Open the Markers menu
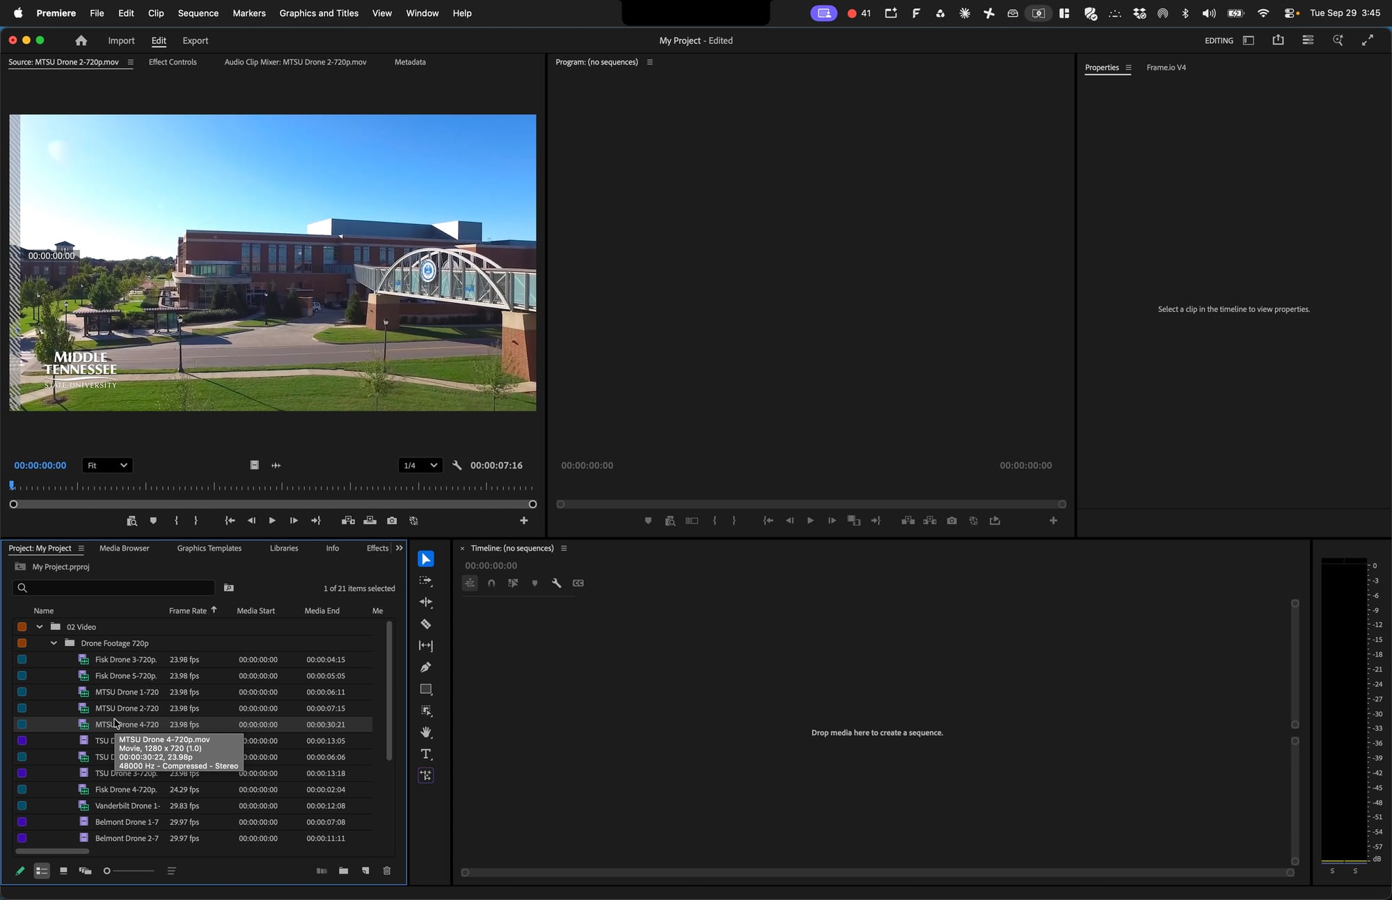Image resolution: width=1392 pixels, height=900 pixels. pos(249,13)
